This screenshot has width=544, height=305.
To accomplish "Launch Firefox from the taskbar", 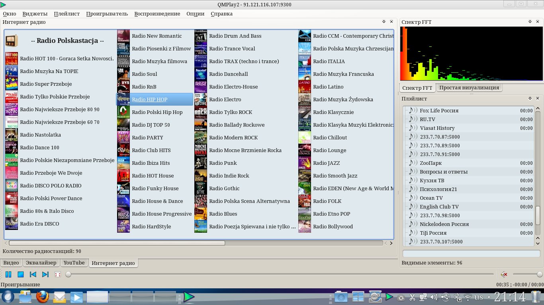I will [42, 297].
